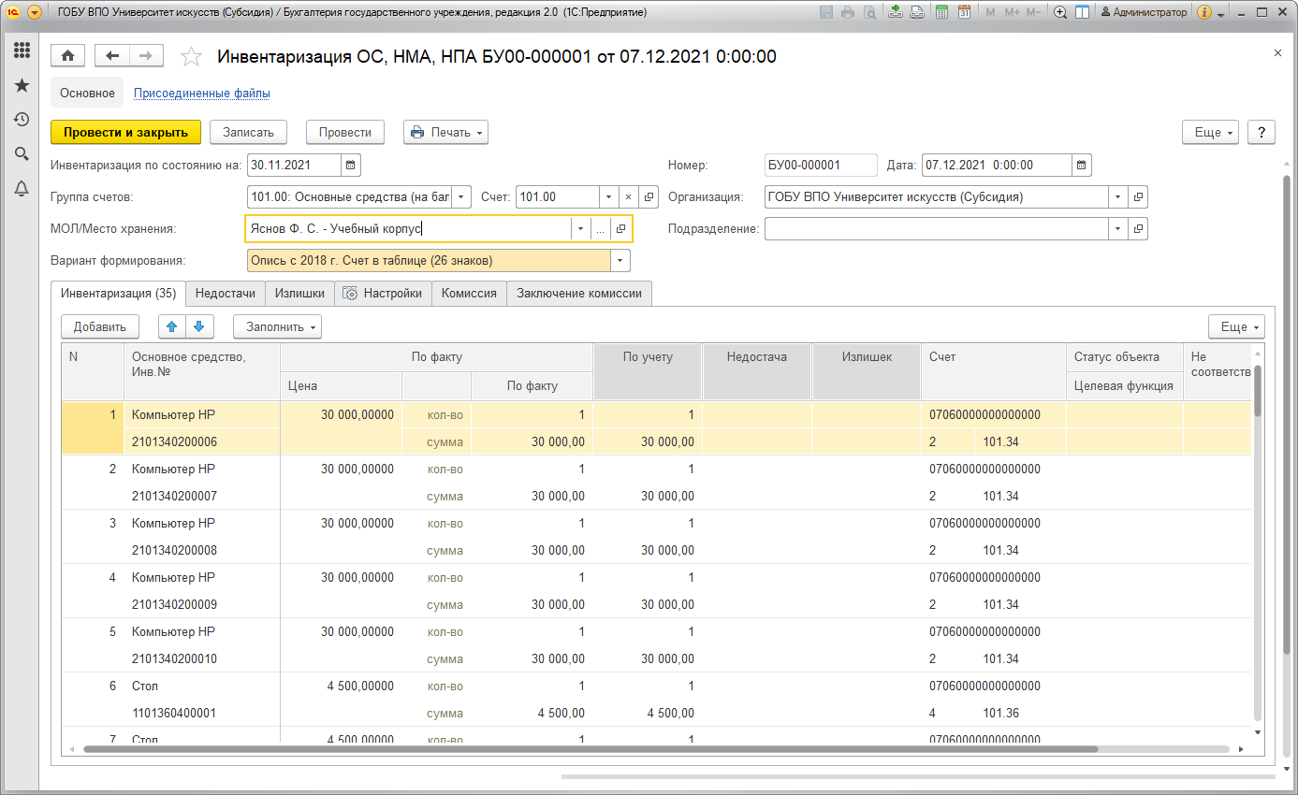Click Провести и закрыть button
1298x795 pixels.
(x=125, y=133)
